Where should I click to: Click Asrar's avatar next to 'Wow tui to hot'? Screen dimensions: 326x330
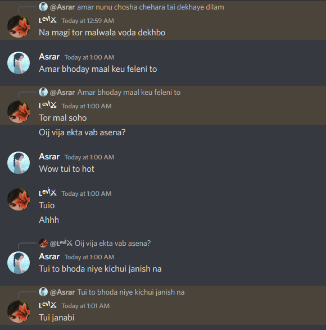[19, 163]
